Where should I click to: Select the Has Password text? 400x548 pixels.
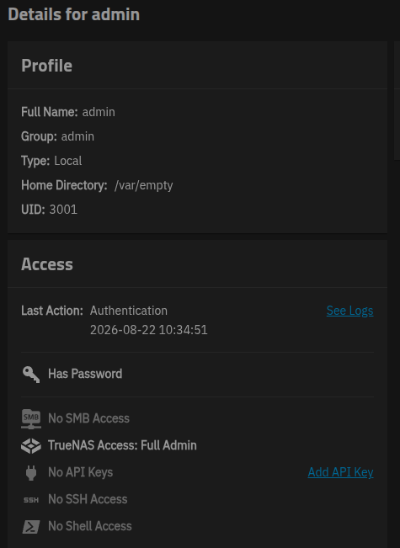click(85, 374)
